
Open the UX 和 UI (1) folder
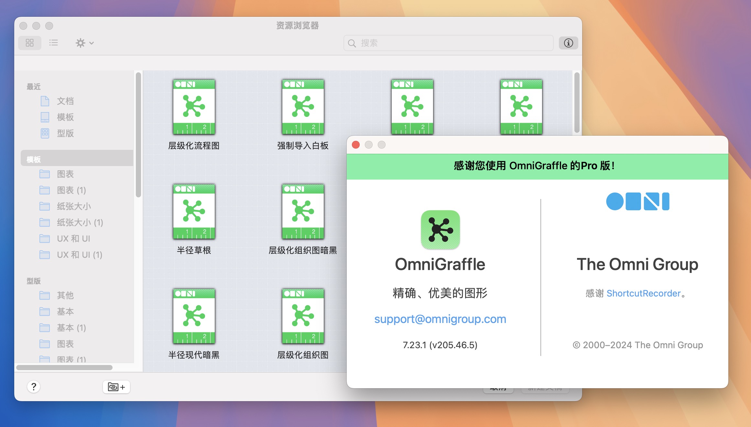tap(71, 255)
